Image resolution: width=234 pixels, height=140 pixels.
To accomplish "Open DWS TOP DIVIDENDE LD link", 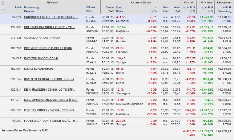I will tap(41, 58).
